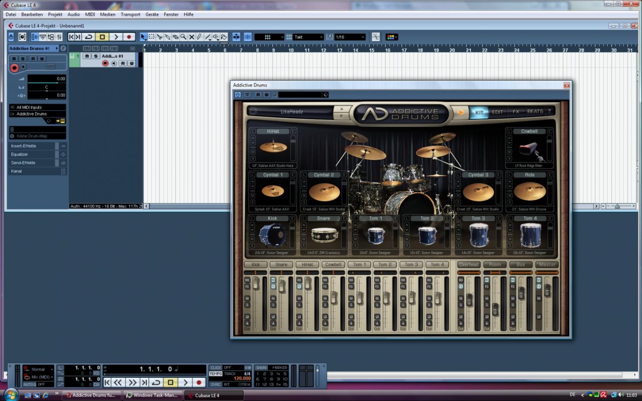Click the Room mixer channel button
The width and height of the screenshot is (642, 401).
495,265
